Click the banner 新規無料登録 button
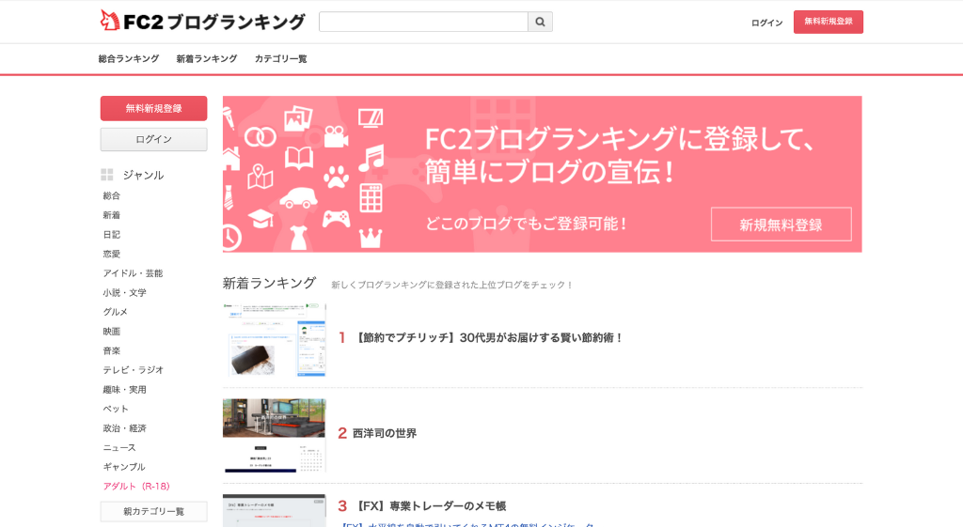The image size is (963, 527). click(x=781, y=225)
